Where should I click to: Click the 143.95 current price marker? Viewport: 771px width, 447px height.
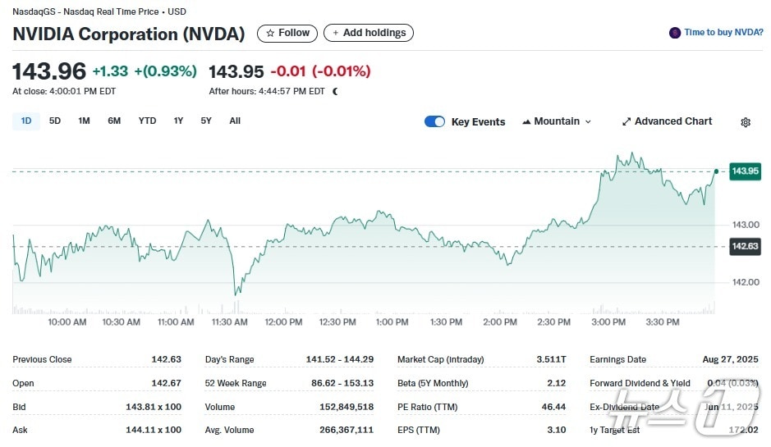(745, 171)
